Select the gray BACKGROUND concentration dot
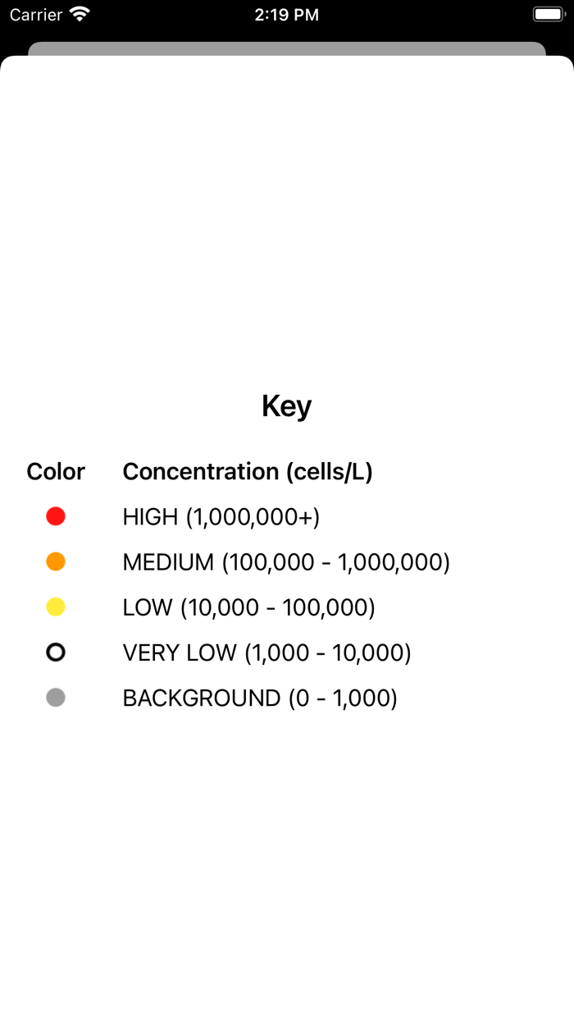This screenshot has height=1021, width=574. 56,698
